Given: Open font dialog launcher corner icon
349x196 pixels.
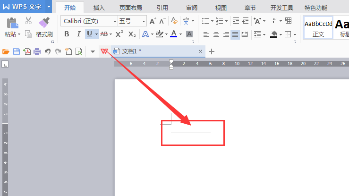Looking at the screenshot, I should click(x=193, y=42).
